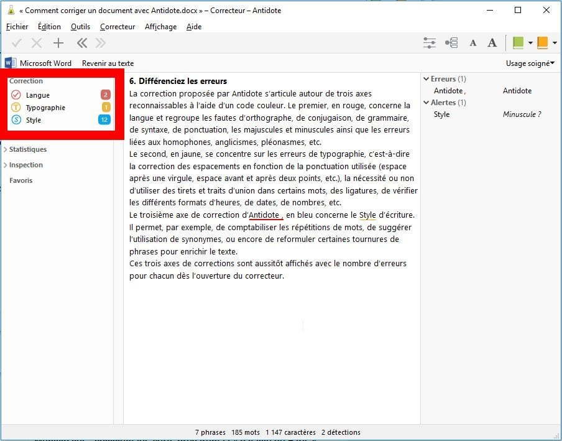Select Favoris in the left panel

(x=21, y=180)
